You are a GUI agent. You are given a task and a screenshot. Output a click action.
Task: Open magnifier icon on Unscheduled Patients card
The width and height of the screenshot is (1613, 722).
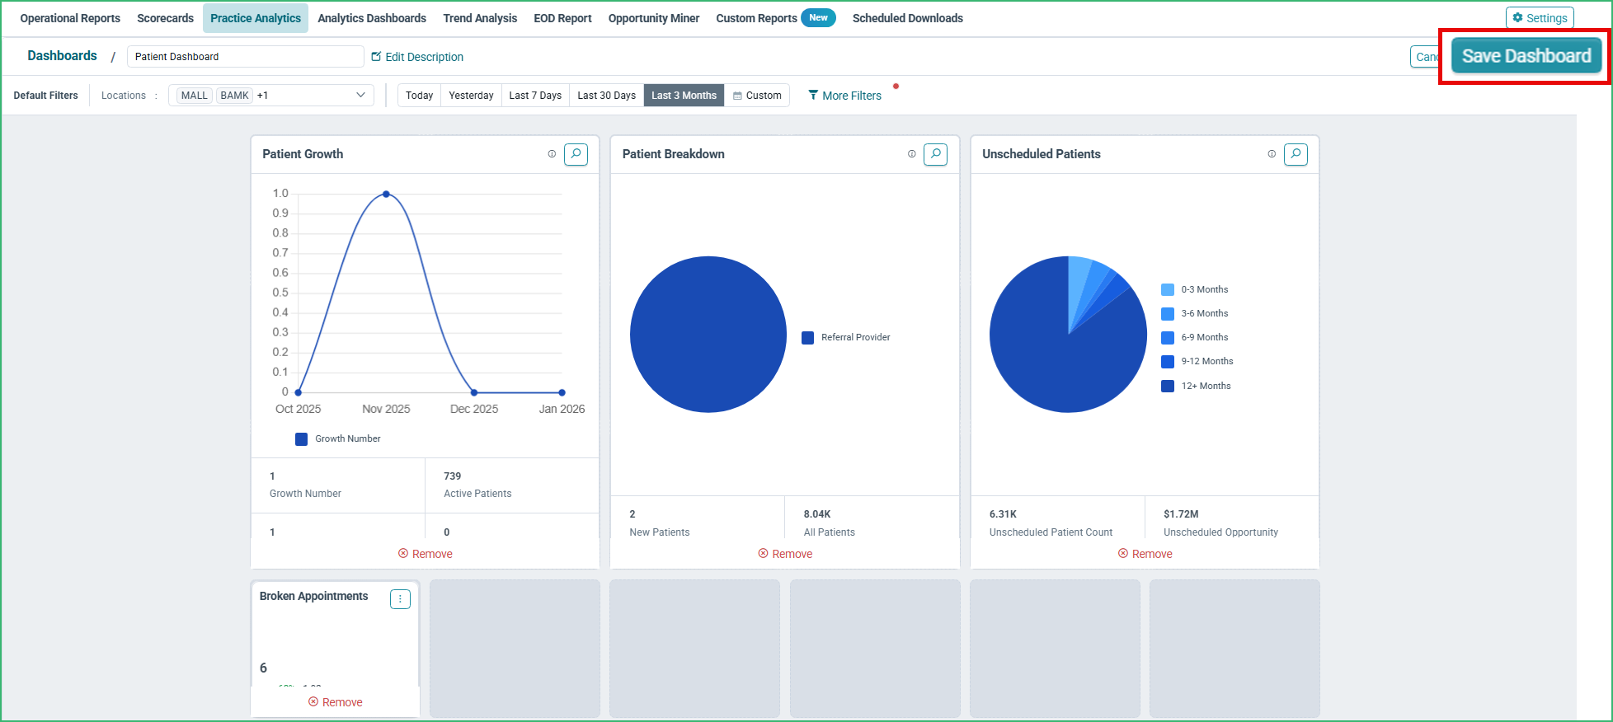point(1296,154)
